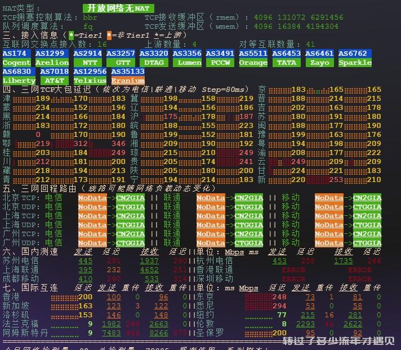The width and height of the screenshot is (401, 350).
Task: Click 上海联通 receive speed 4652
Action: (x=149, y=269)
